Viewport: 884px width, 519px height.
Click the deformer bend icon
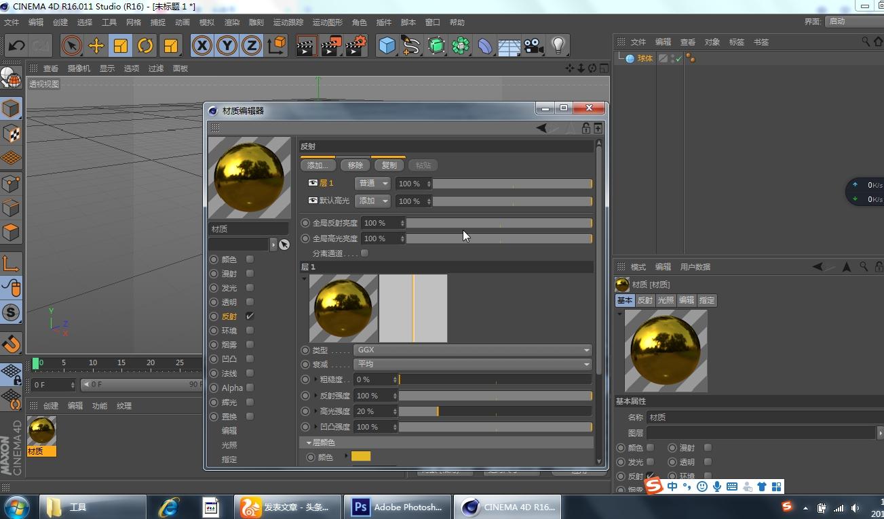485,46
